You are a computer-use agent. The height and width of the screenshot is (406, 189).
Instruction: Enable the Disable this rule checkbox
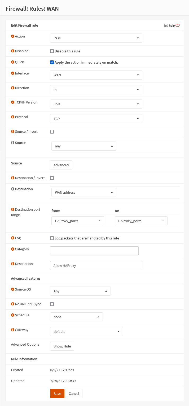click(52, 51)
